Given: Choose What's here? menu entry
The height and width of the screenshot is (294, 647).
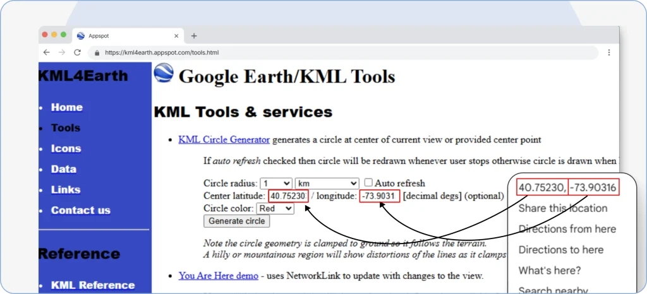Looking at the screenshot, I should coord(550,271).
